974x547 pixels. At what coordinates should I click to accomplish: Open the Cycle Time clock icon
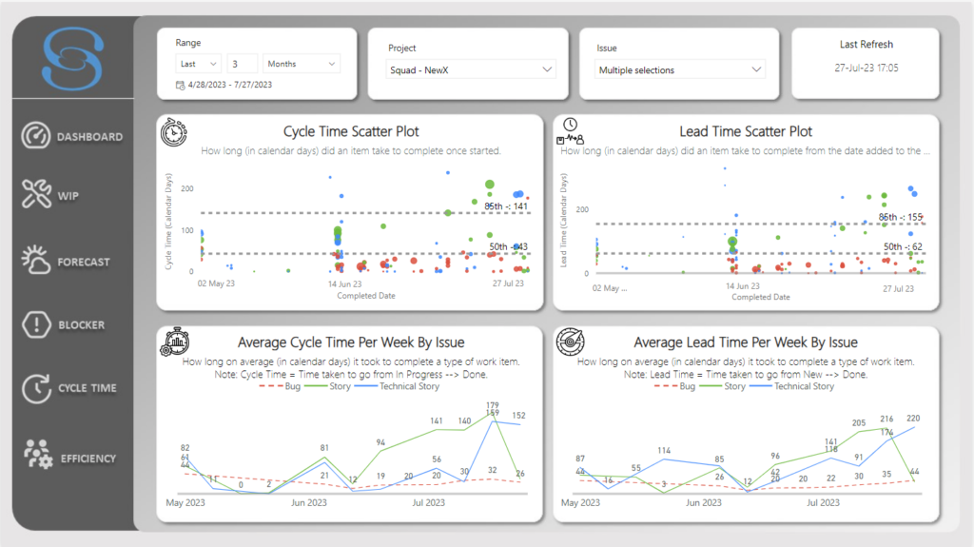click(36, 388)
